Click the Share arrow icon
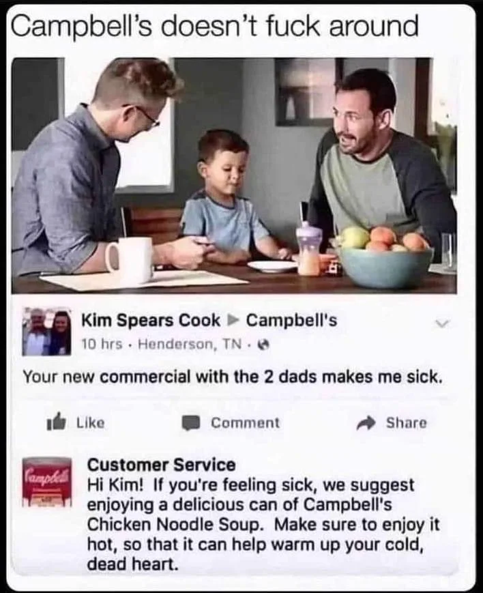 tap(366, 423)
